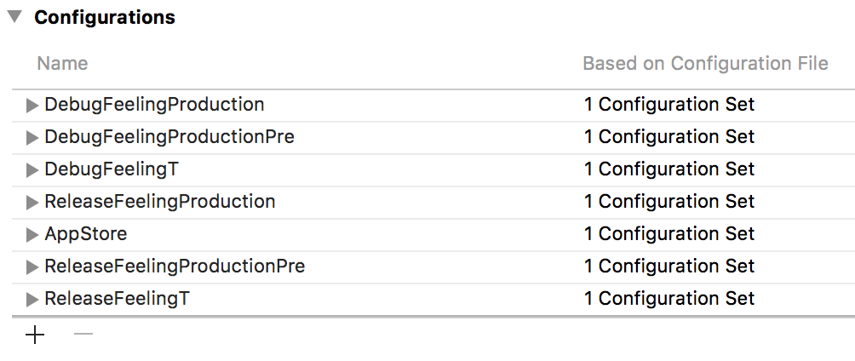Select the AppStore configuration name
The image size is (855, 361).
86,234
